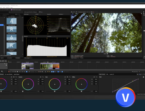Select the Normal Edit tool in timeline toolbar
Viewport: 145px width, 111px height.
pyautogui.click(x=26, y=72)
